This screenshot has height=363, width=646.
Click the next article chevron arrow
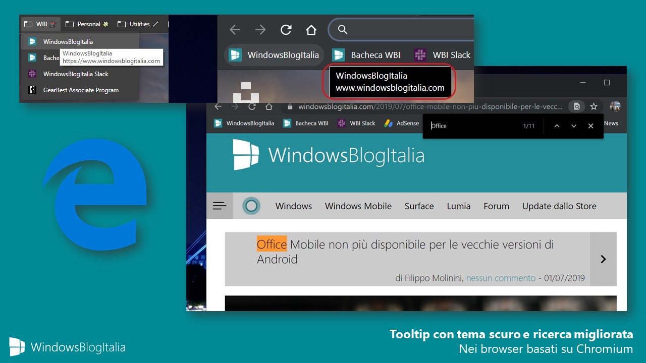(x=603, y=259)
